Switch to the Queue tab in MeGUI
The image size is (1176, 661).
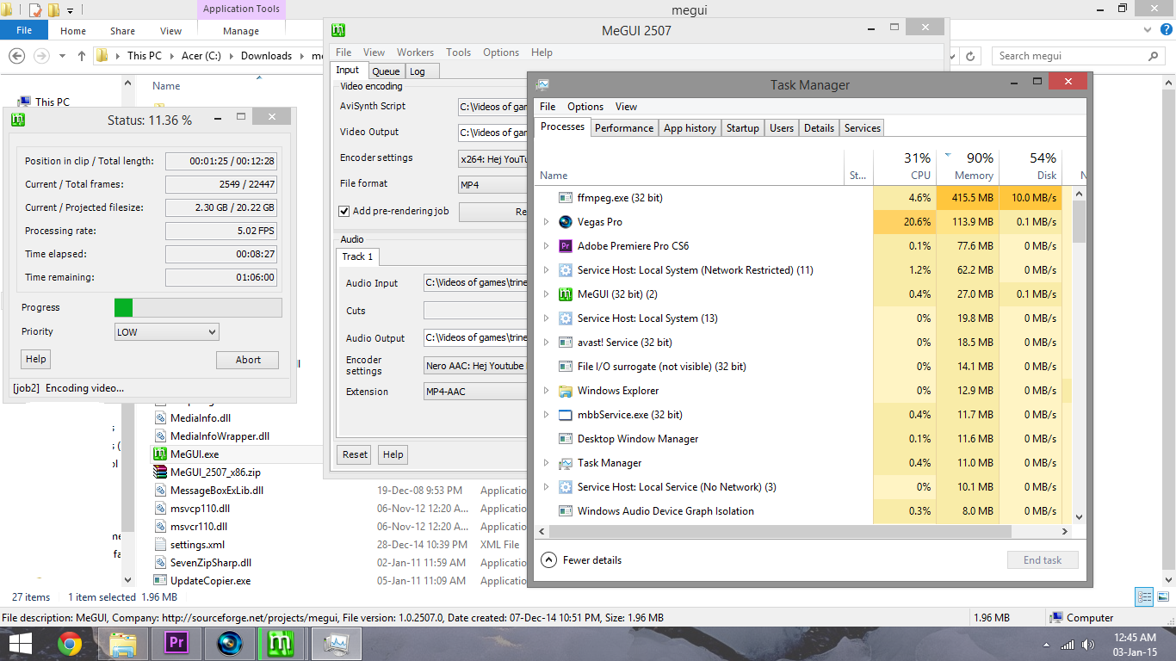point(386,71)
